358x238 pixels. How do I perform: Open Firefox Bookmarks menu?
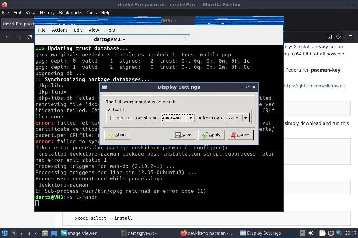tap(71, 13)
